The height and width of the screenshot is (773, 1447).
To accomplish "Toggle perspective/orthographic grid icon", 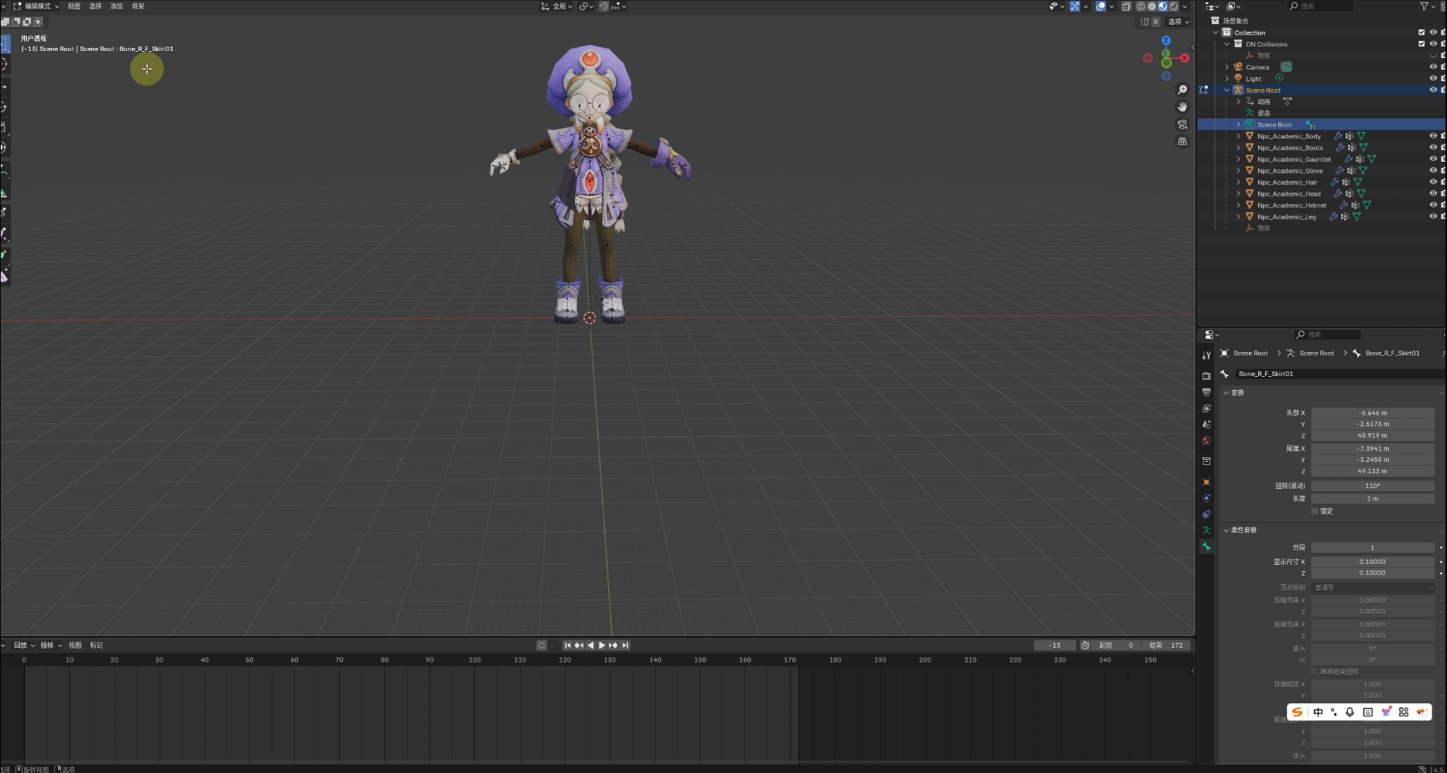I will [1182, 142].
